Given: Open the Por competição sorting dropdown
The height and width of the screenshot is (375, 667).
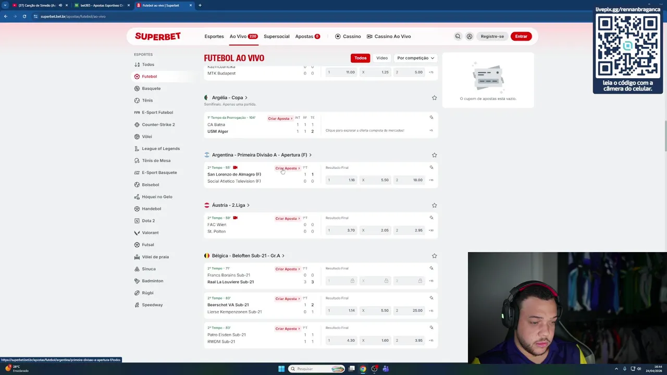Looking at the screenshot, I should coord(415,58).
